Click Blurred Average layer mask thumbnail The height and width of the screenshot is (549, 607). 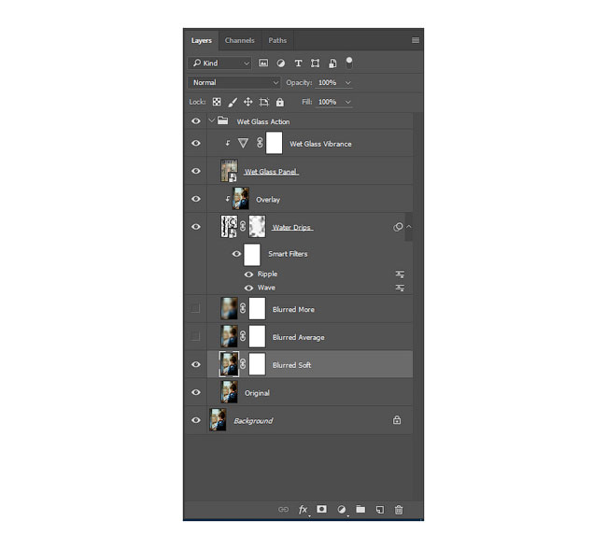(x=257, y=336)
